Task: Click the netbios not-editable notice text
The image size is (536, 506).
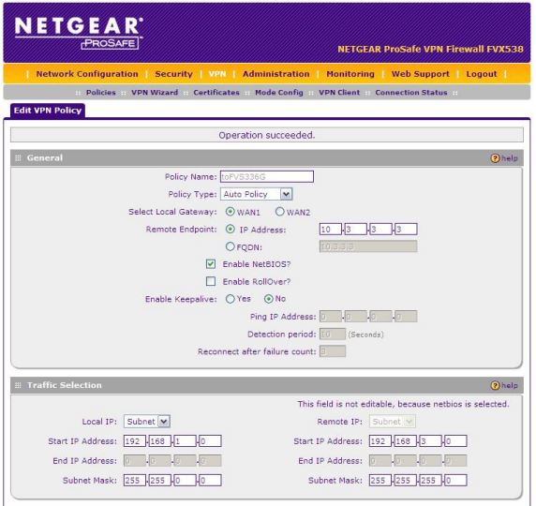Action: [x=403, y=404]
